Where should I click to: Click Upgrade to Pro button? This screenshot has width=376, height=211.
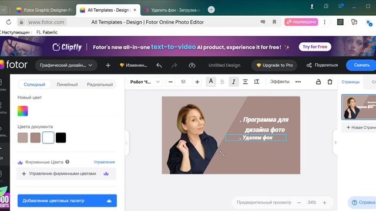coord(274,65)
